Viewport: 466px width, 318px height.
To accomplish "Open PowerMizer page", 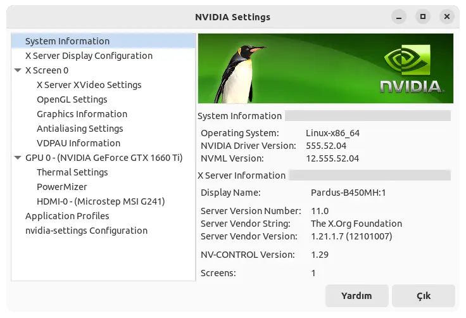I will coord(62,187).
